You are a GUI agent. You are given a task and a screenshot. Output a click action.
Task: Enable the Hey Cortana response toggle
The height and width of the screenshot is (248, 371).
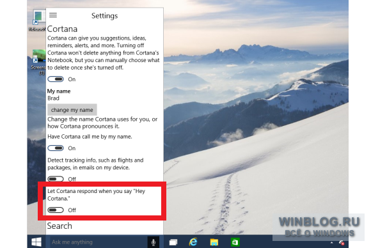[x=56, y=210]
